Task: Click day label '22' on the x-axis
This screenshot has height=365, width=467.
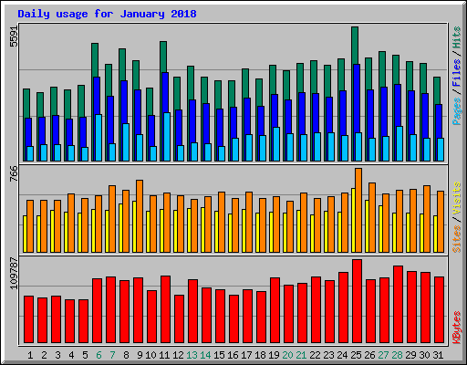Action: coord(315,355)
